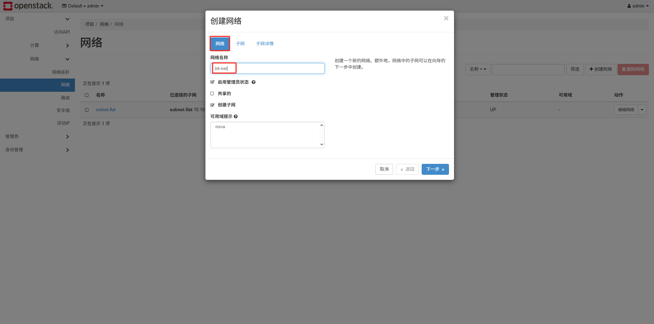The width and height of the screenshot is (654, 324).
Task: Click the middle 网络 breadcrumb link
Action: coord(104,24)
